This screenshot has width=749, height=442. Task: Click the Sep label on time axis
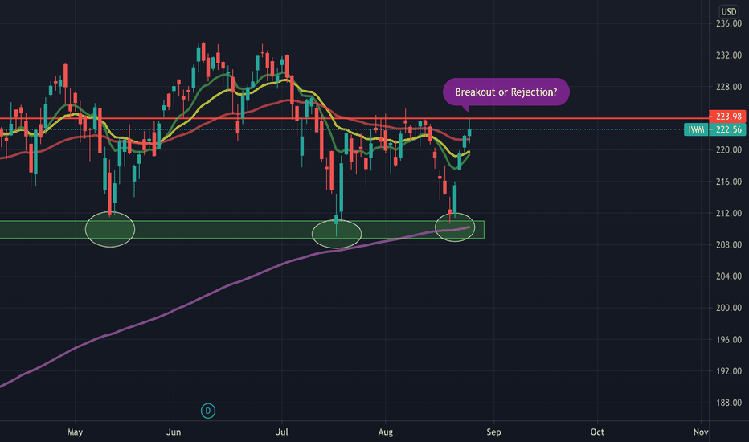[x=494, y=432]
